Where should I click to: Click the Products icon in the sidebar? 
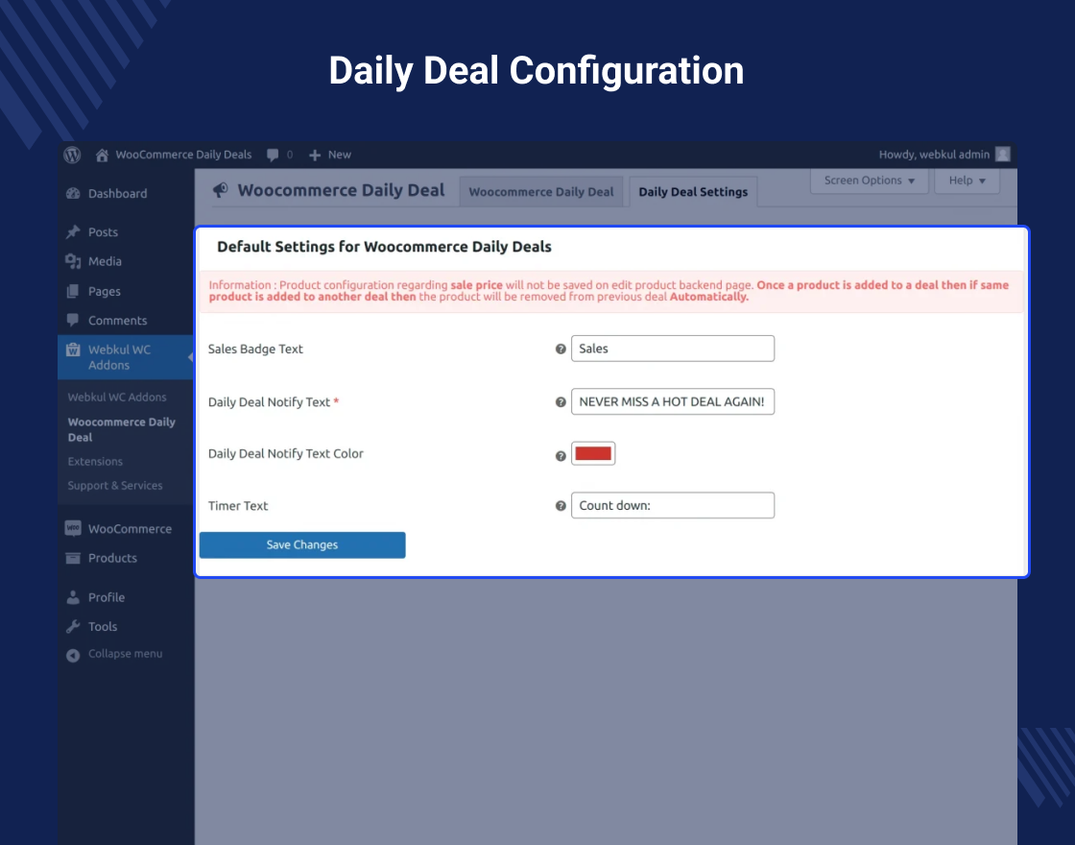(x=75, y=558)
